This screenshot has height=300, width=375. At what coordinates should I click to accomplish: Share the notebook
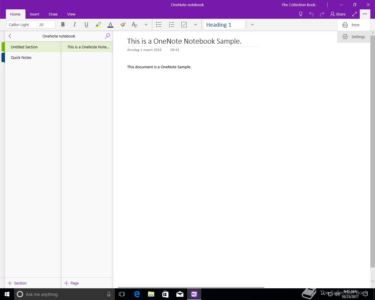pyautogui.click(x=338, y=14)
